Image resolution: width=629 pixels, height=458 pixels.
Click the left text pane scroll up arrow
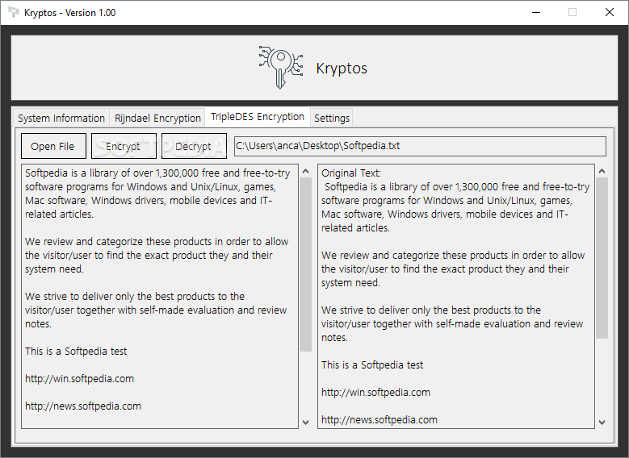(x=306, y=171)
